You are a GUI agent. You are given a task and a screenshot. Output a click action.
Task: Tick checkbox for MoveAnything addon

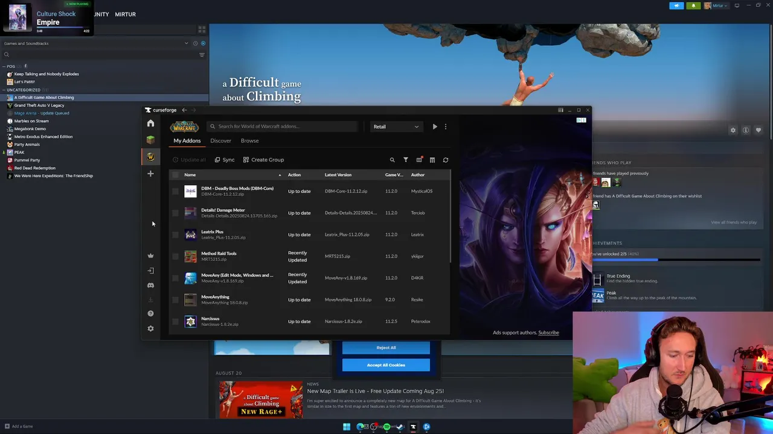coord(176,300)
